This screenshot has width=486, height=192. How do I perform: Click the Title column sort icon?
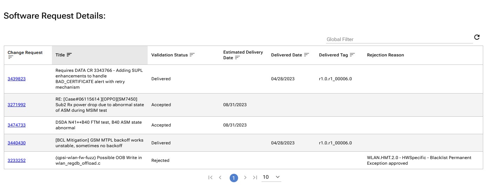[69, 55]
